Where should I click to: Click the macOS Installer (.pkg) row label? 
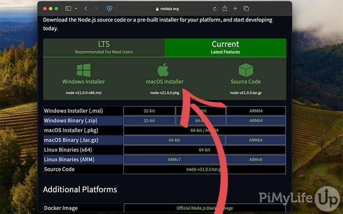pos(71,130)
